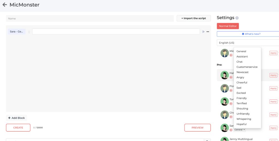Click into the script text box
The height and width of the screenshot is (141, 279).
pos(116,32)
